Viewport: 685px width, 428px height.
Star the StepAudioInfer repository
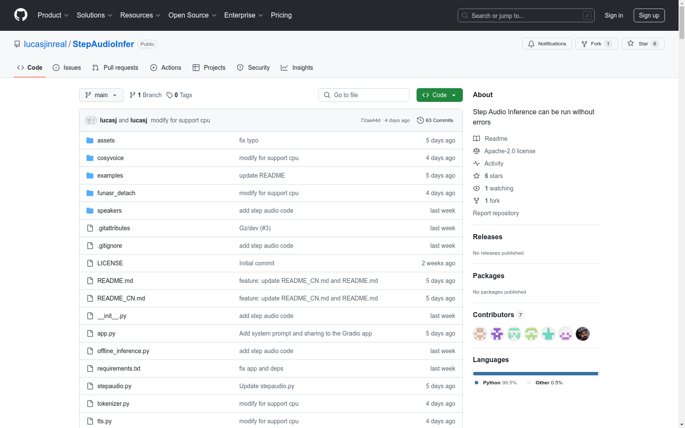pos(643,44)
